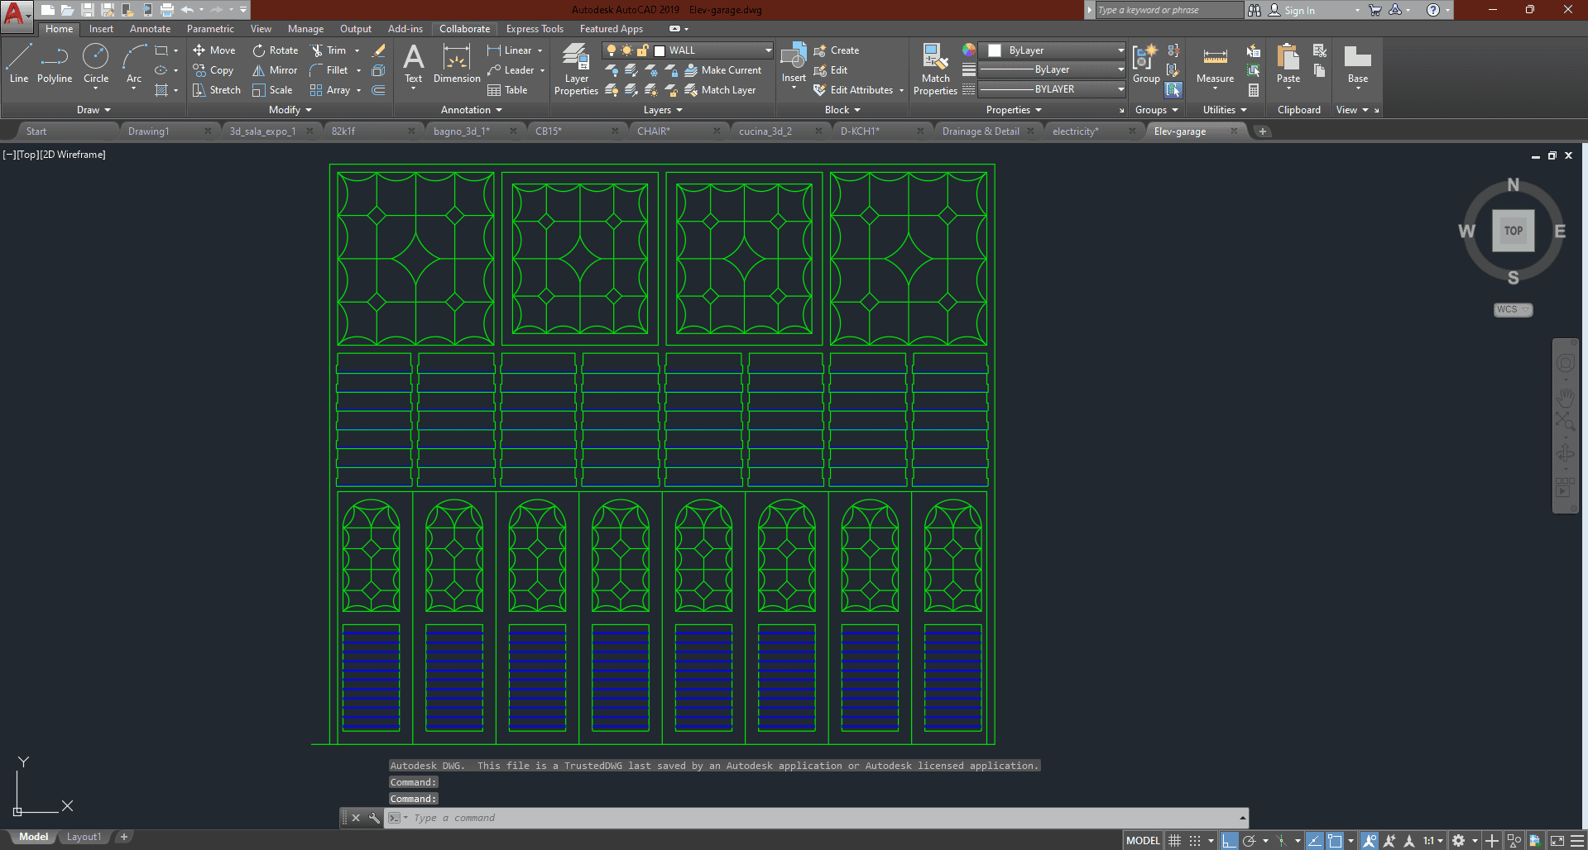Image resolution: width=1588 pixels, height=850 pixels.
Task: Choose the Measure utility
Action: [x=1215, y=64]
